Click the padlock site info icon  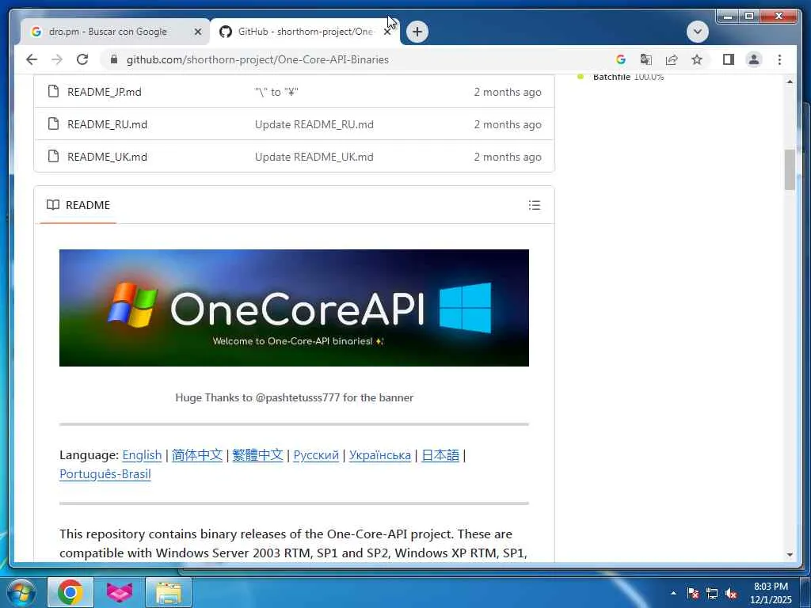[114, 59]
